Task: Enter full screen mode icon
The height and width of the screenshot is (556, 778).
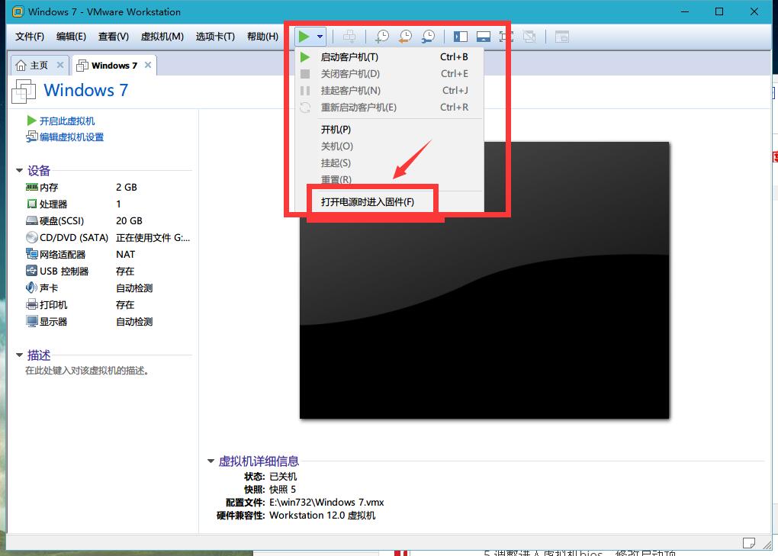Action: click(x=506, y=37)
